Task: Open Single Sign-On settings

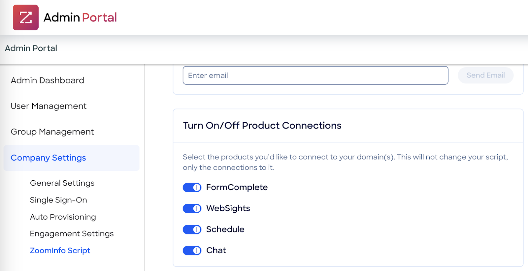Action: pos(58,200)
